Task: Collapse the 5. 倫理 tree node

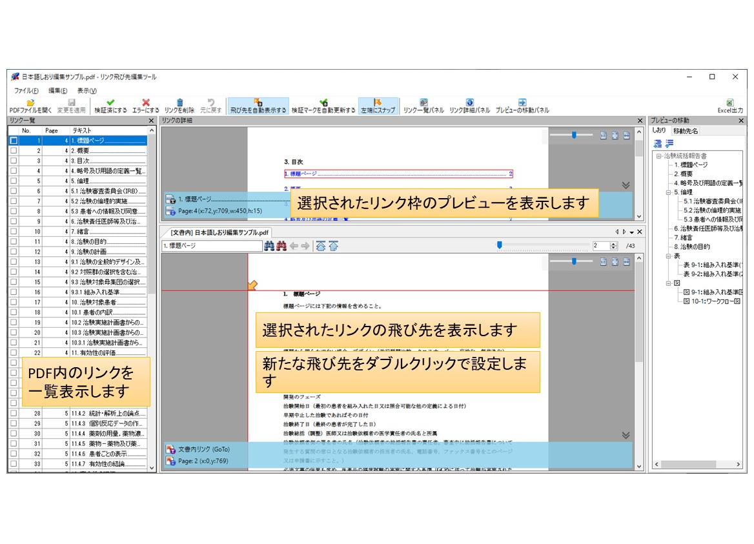Action: point(669,192)
